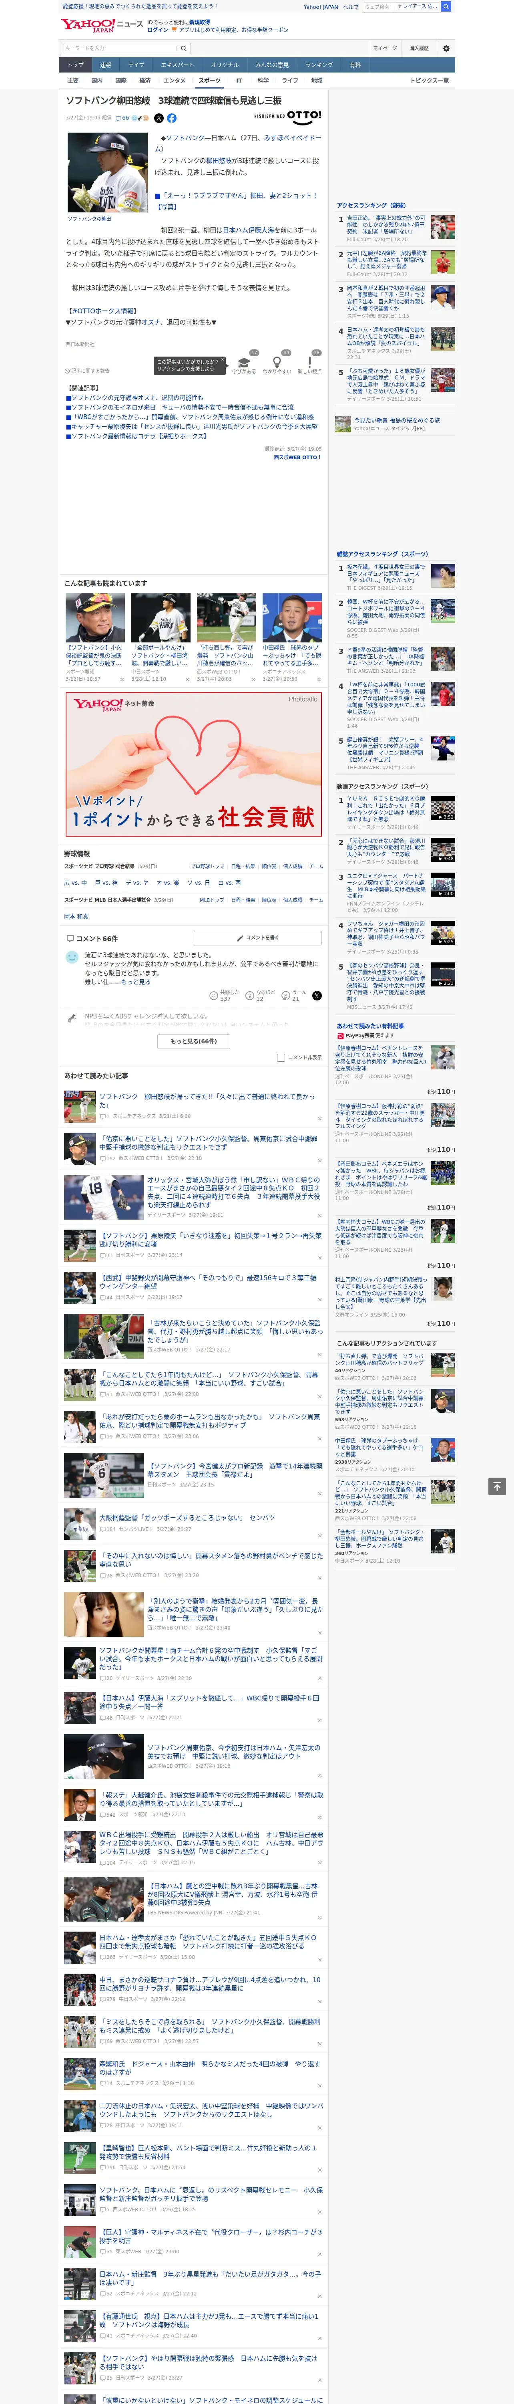Open the ライブ main tab
Image resolution: width=514 pixels, height=2404 pixels.
pyautogui.click(x=136, y=65)
